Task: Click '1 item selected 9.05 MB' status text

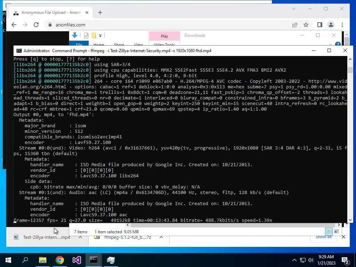Action: (x=117, y=232)
